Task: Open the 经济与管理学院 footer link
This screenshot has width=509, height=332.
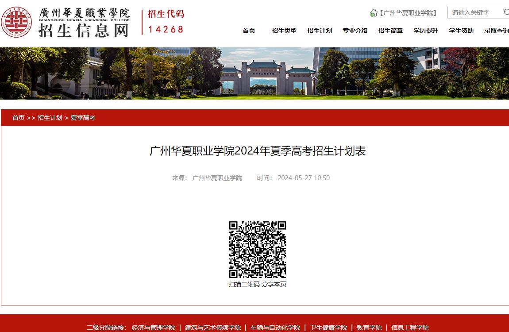Action: (154, 328)
